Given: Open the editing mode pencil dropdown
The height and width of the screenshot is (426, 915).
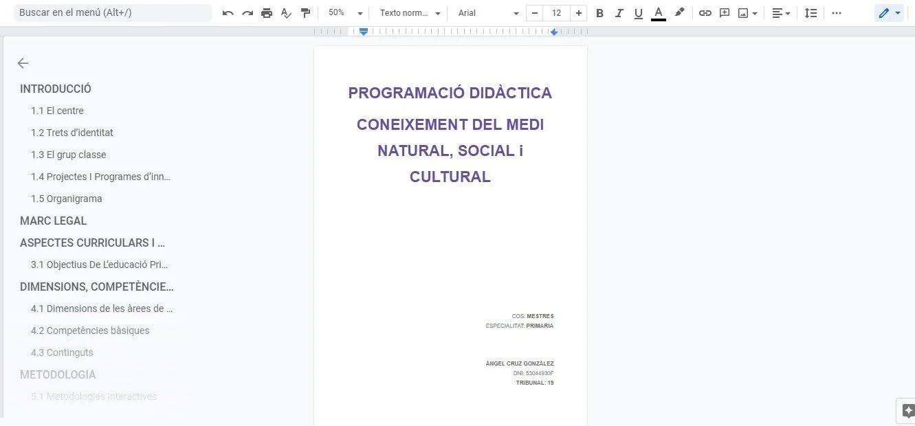Looking at the screenshot, I should coord(890,13).
